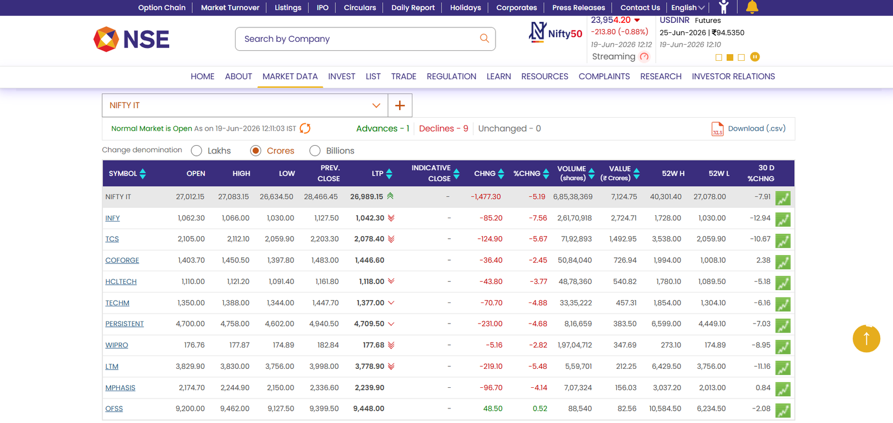Open the PERSISTENT stock link
This screenshot has height=423, width=893.
(x=124, y=324)
